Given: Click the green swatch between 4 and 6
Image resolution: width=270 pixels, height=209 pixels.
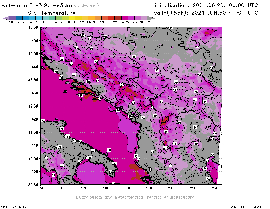Looking at the screenshot, I should pos(59,18).
